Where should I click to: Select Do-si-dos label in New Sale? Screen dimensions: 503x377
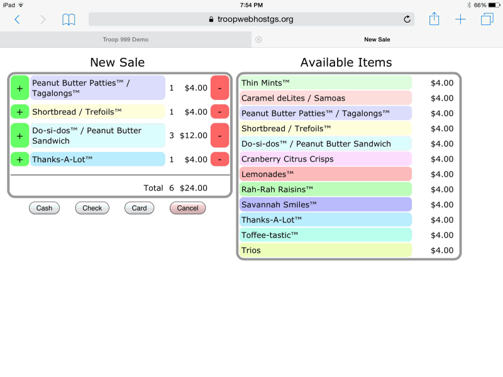pos(98,136)
